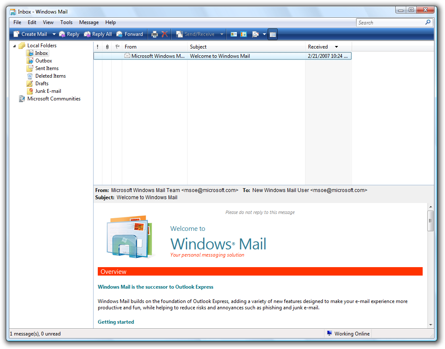The width and height of the screenshot is (445, 349).
Task: Sort by the Priority exclamation column header
Action: [98, 47]
